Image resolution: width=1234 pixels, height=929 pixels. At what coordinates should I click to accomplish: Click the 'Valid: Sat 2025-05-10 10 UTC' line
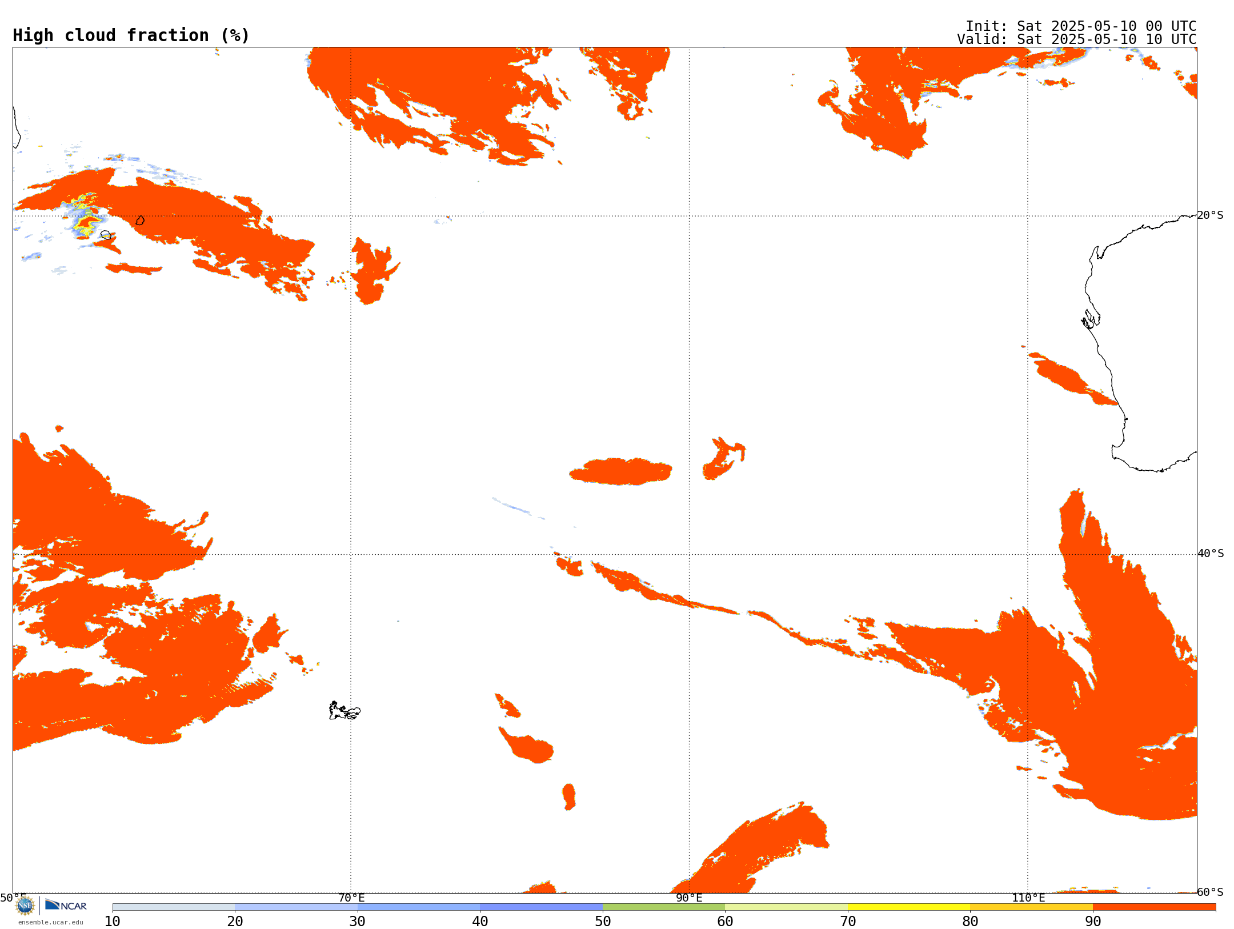1077,39
